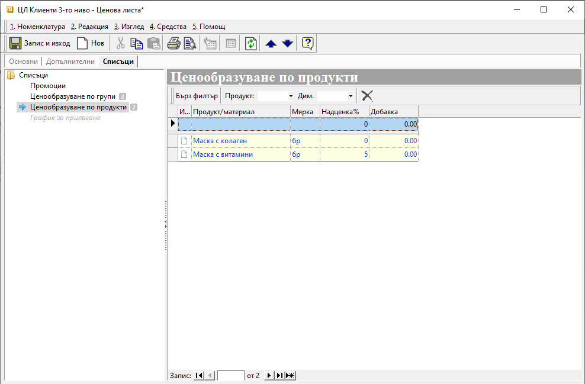The image size is (585, 384).
Task: Open the Номенклатура menu
Action: coord(37,27)
